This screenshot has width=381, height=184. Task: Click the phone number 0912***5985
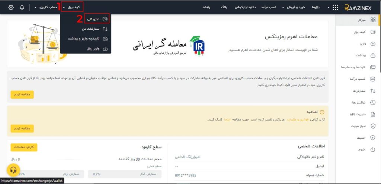(185, 175)
